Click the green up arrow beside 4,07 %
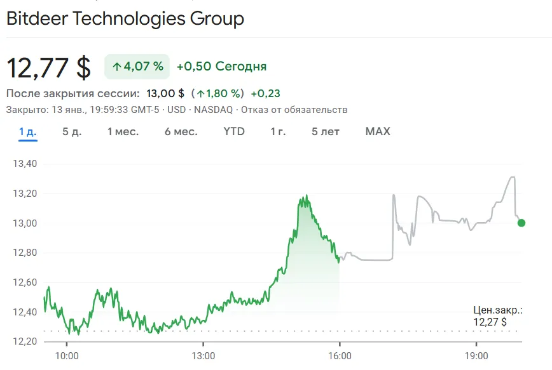Image resolution: width=552 pixels, height=370 pixels. click(x=118, y=66)
